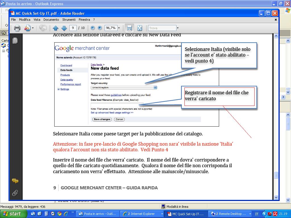Click Modalità in linea status icon
The height and width of the screenshot is (218, 291).
(x=163, y=206)
